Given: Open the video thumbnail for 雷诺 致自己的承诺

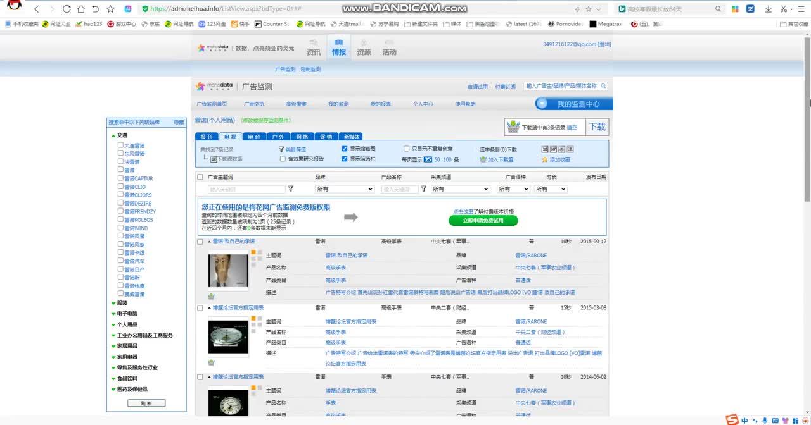Looking at the screenshot, I should [228, 271].
